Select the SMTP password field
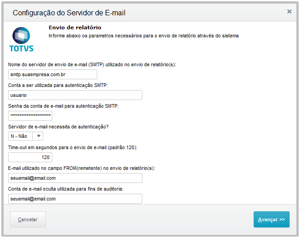Image resolution: width=300 pixels, height=237 pixels. pyautogui.click(x=30, y=116)
